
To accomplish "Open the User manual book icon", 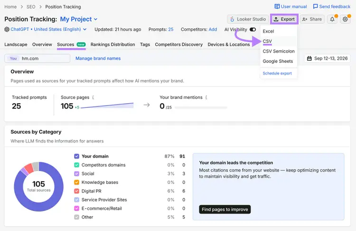I will 277,6.
